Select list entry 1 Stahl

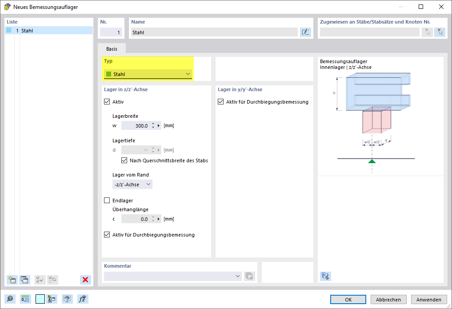[x=49, y=31]
